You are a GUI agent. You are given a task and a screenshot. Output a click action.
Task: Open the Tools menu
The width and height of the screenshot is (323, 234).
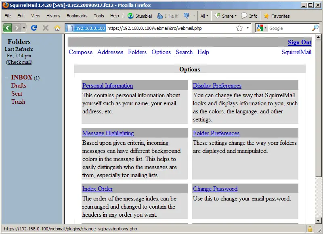coord(99,16)
